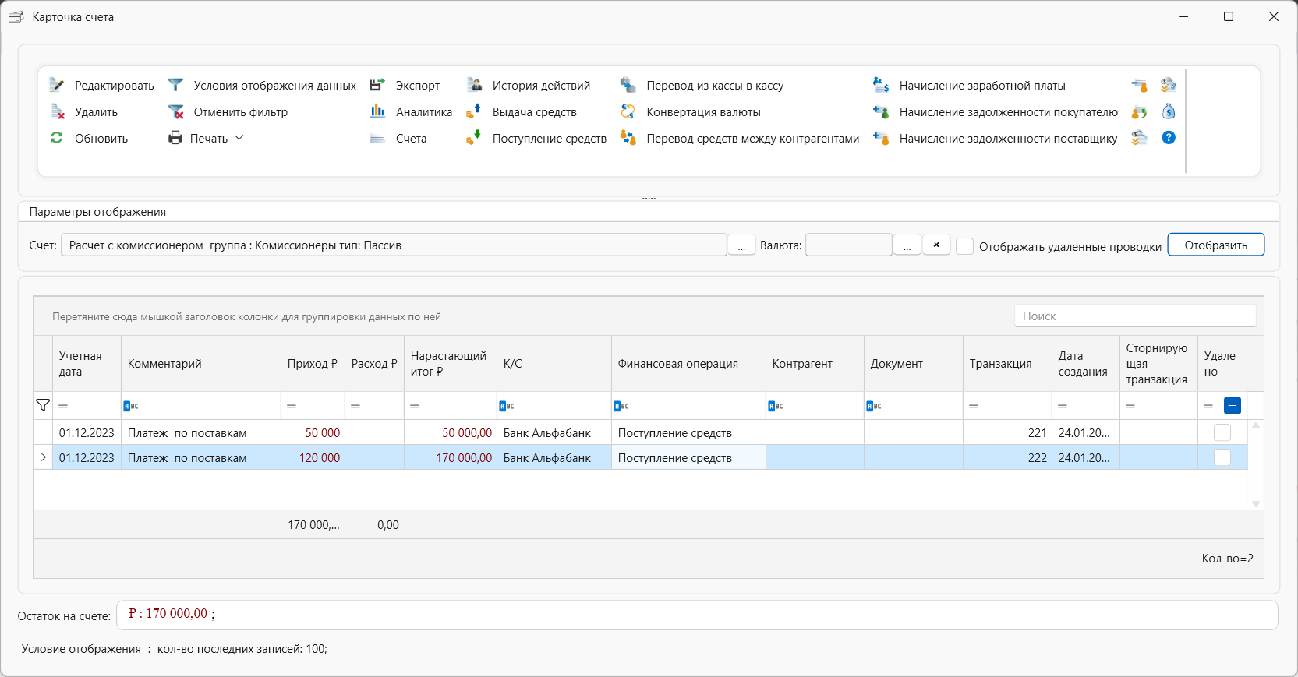Click the Редактировать pencil icon

[57, 85]
